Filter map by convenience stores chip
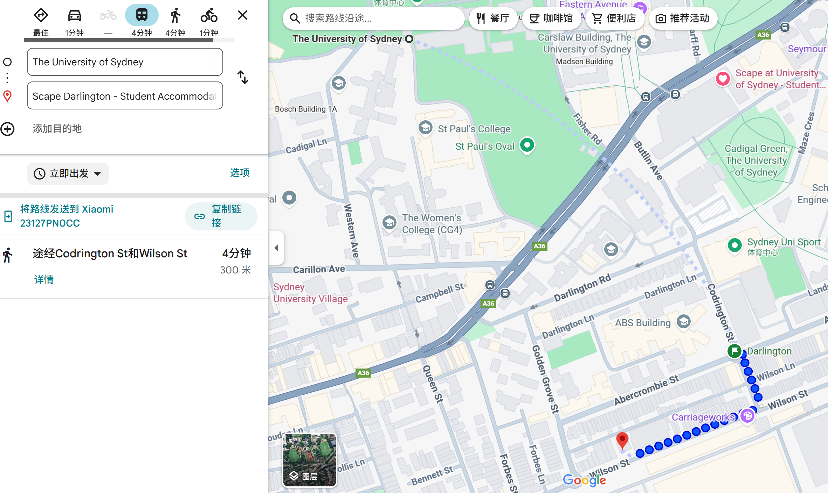The image size is (828, 493). [x=614, y=19]
